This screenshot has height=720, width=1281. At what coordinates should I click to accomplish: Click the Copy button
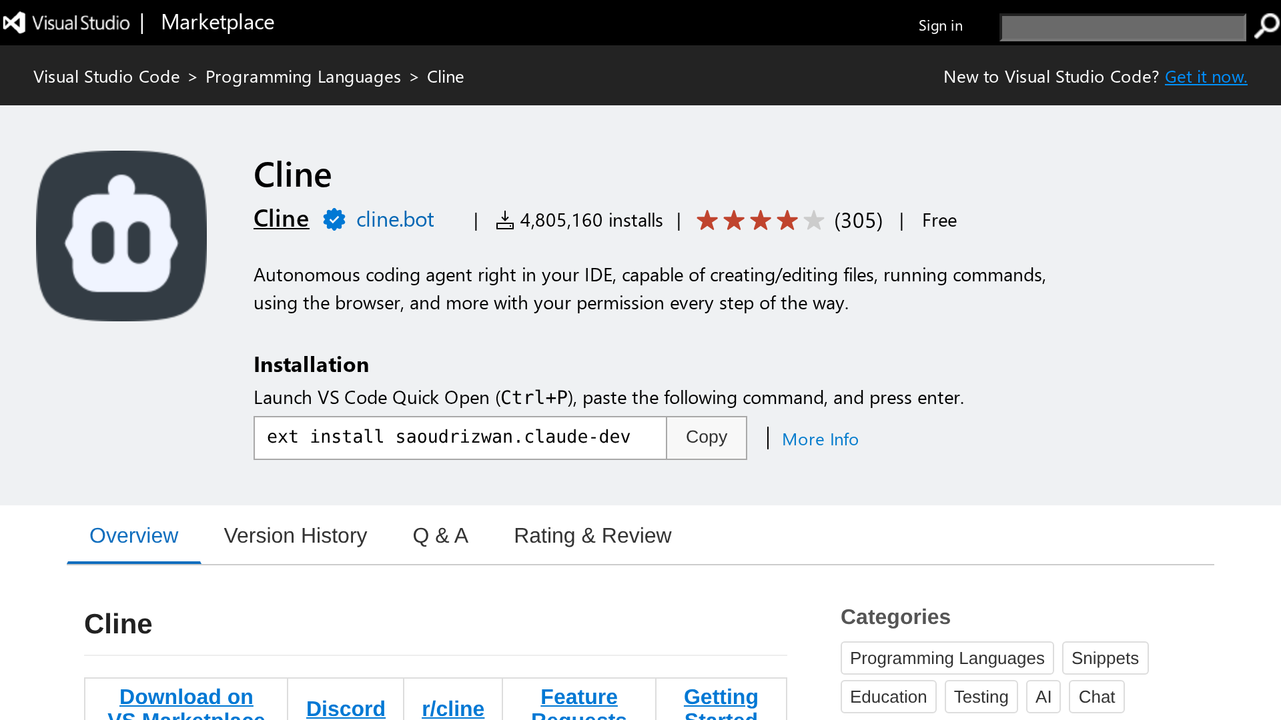(x=707, y=438)
